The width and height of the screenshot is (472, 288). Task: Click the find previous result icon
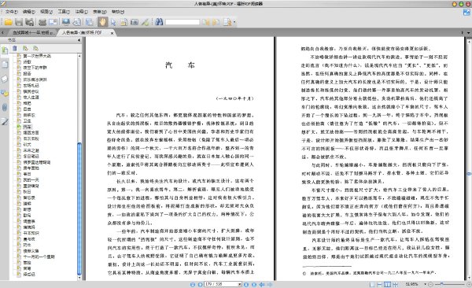point(205,22)
